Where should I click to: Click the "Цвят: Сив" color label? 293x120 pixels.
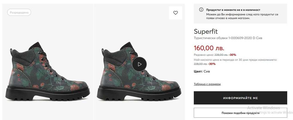202,71
